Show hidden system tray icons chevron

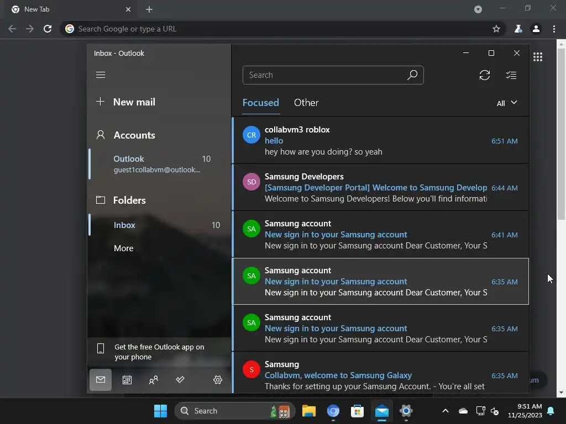[446, 411]
